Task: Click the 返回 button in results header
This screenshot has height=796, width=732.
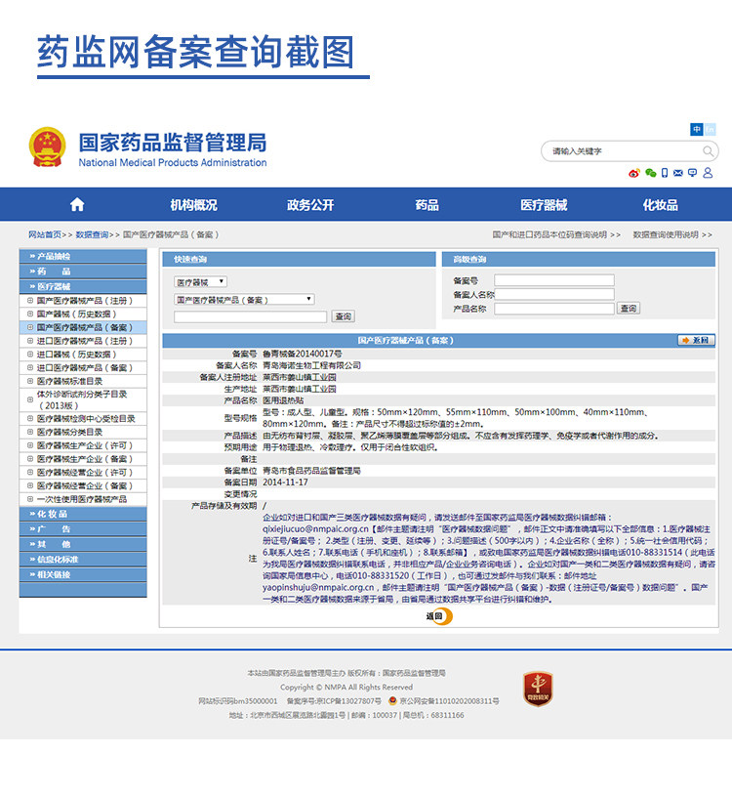Action: (697, 340)
